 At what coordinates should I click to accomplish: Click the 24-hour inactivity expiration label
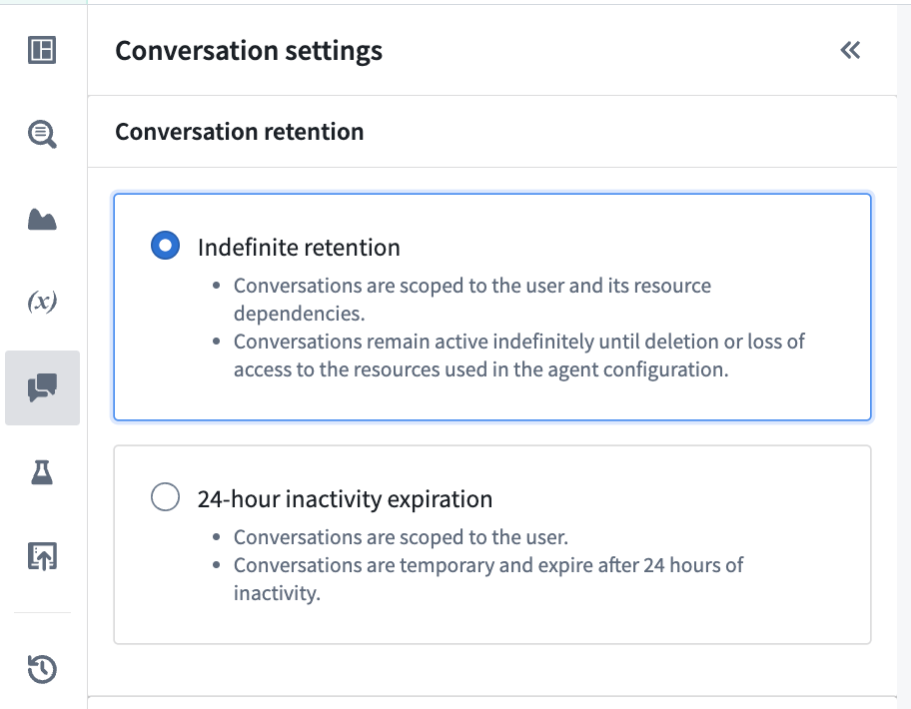click(345, 499)
